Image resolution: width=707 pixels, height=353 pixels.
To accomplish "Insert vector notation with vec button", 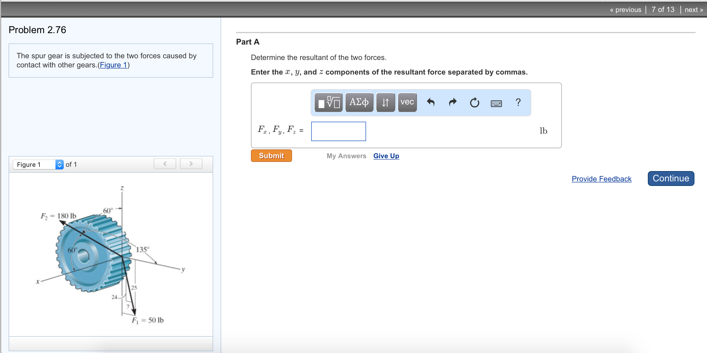I will click(x=407, y=102).
